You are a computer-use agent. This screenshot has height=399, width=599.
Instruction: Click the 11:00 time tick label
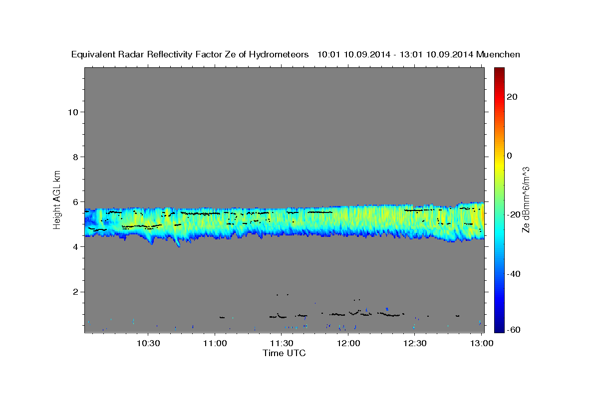[x=215, y=343]
